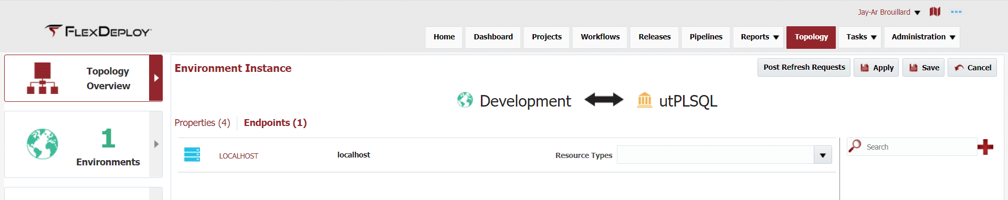Image resolution: width=1008 pixels, height=200 pixels.
Task: Expand the Topology Overview panel arrow
Action: pos(156,78)
